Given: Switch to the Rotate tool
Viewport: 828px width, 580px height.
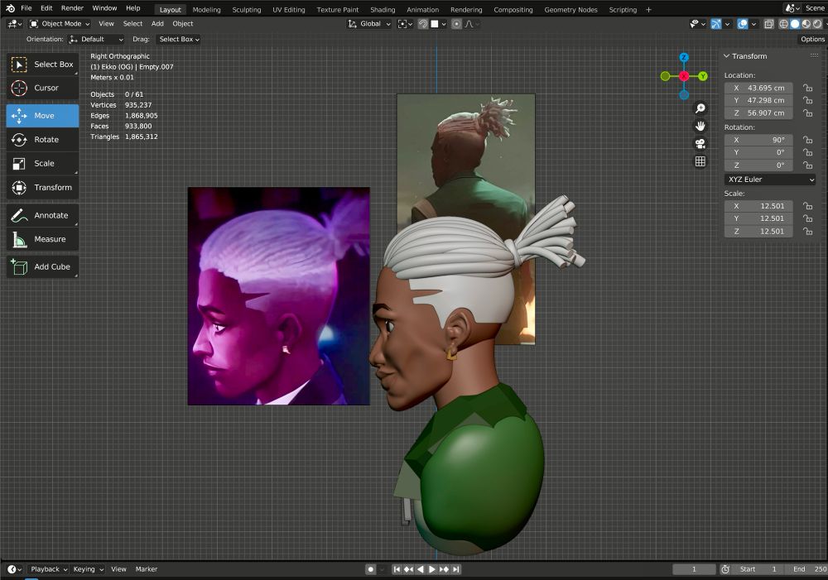Looking at the screenshot, I should 43,139.
